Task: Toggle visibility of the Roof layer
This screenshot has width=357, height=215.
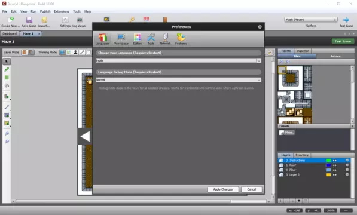Action: [335, 165]
